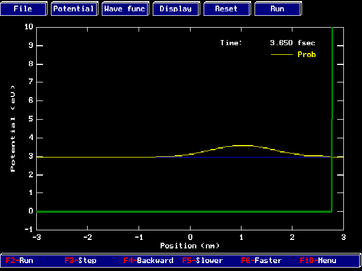Click the Reset menu button

pos(226,9)
